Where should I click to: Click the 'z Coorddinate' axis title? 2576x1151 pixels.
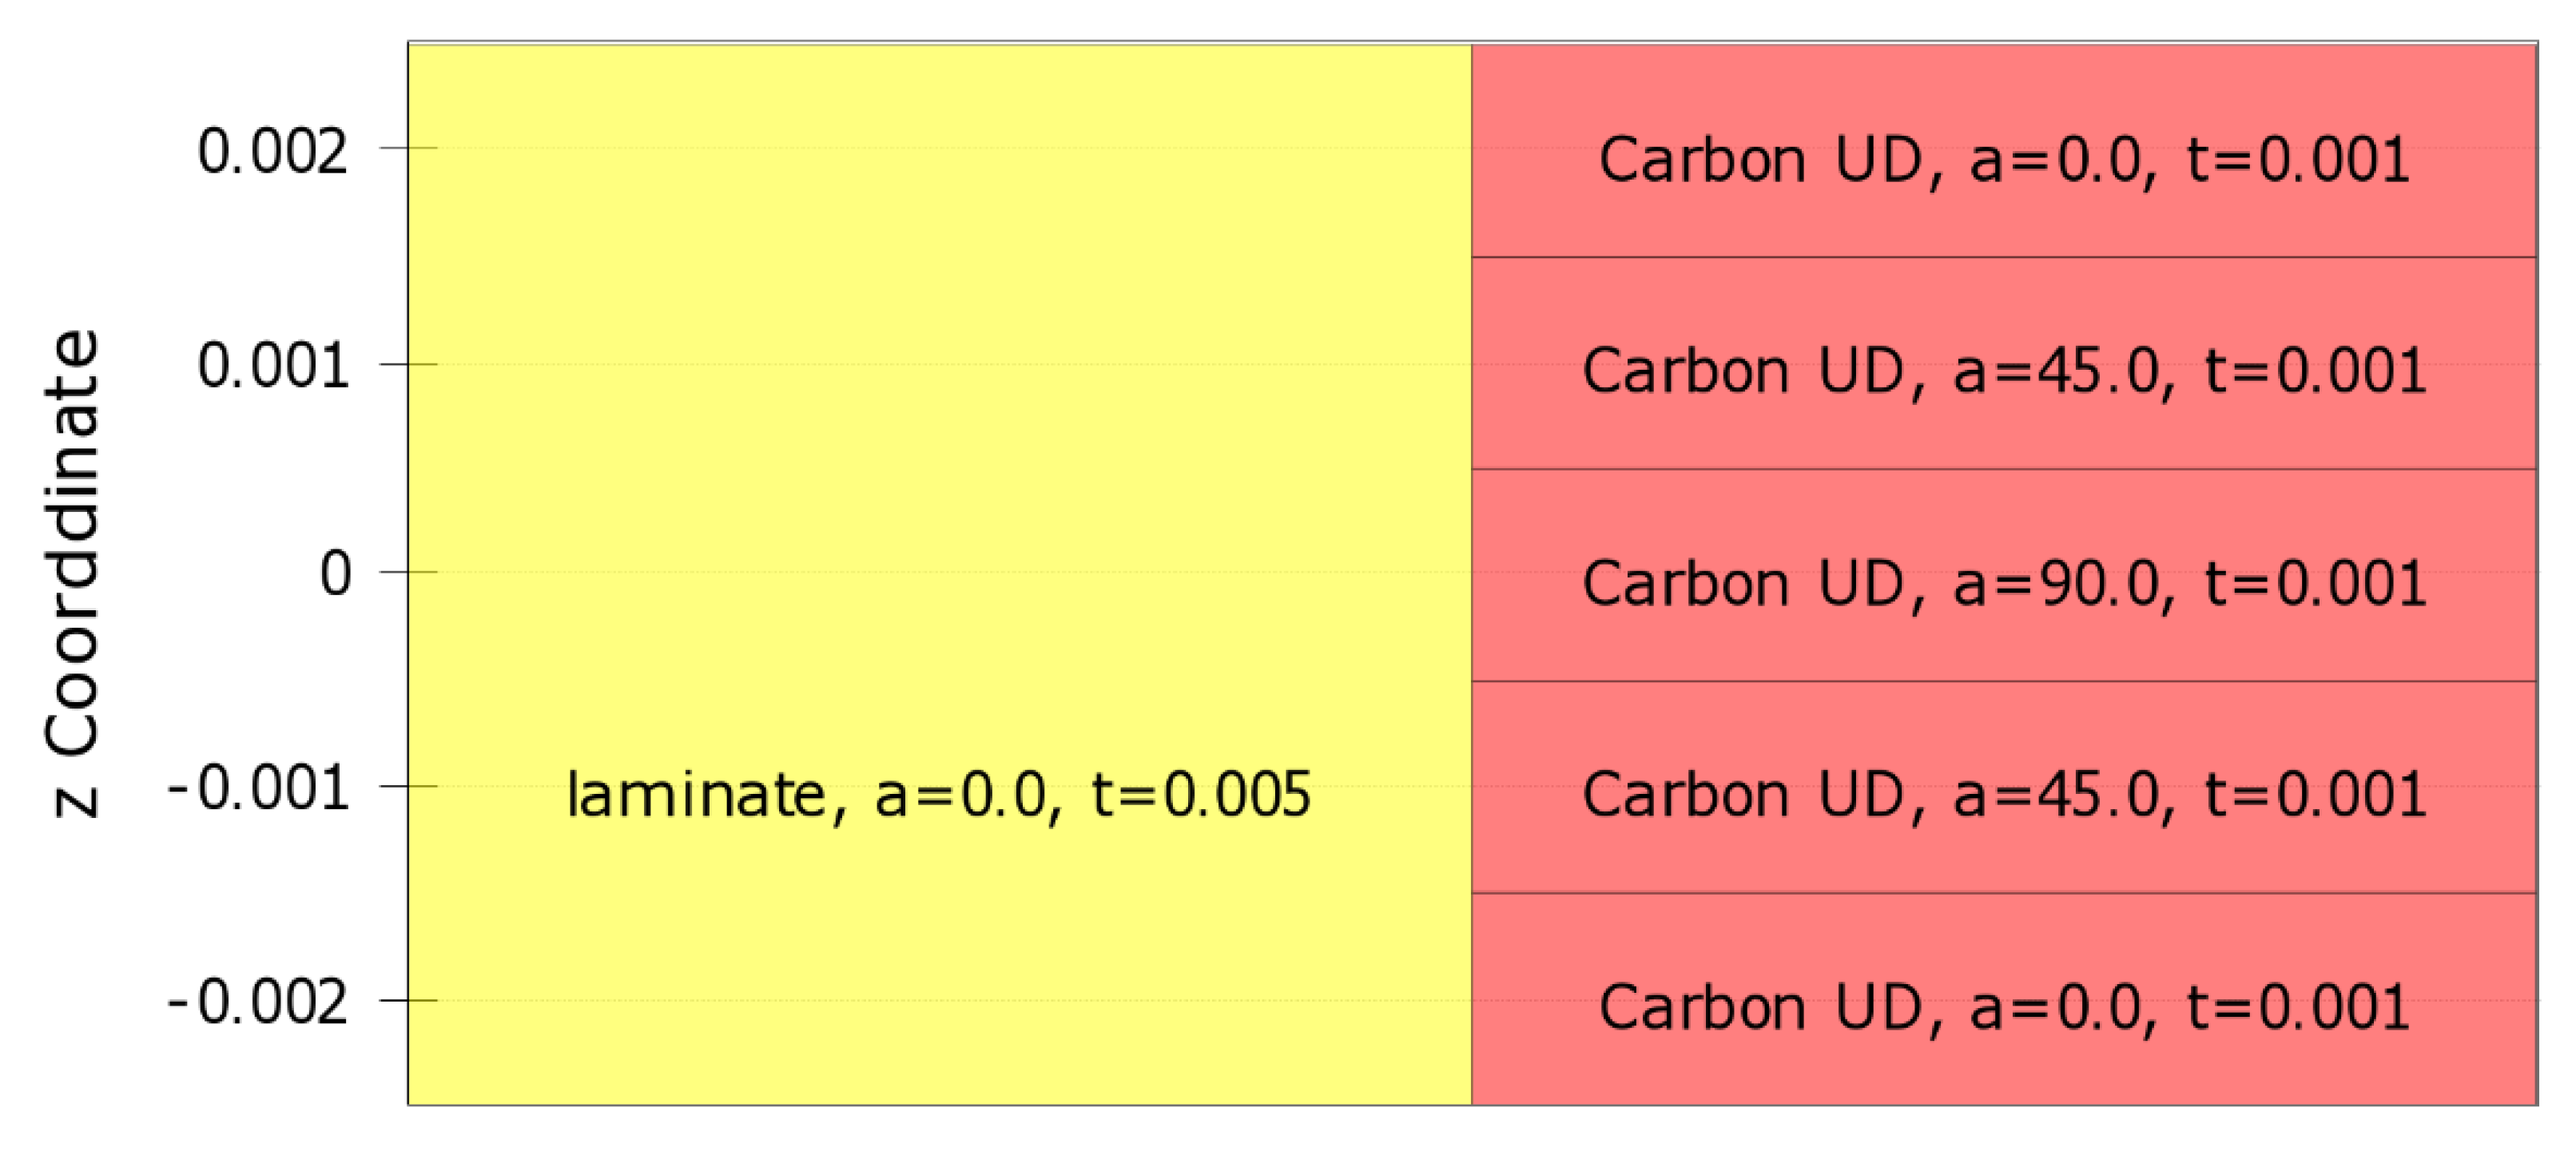(x=72, y=574)
